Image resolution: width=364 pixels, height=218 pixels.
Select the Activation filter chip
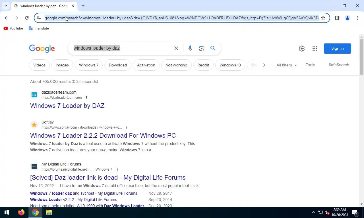146,65
